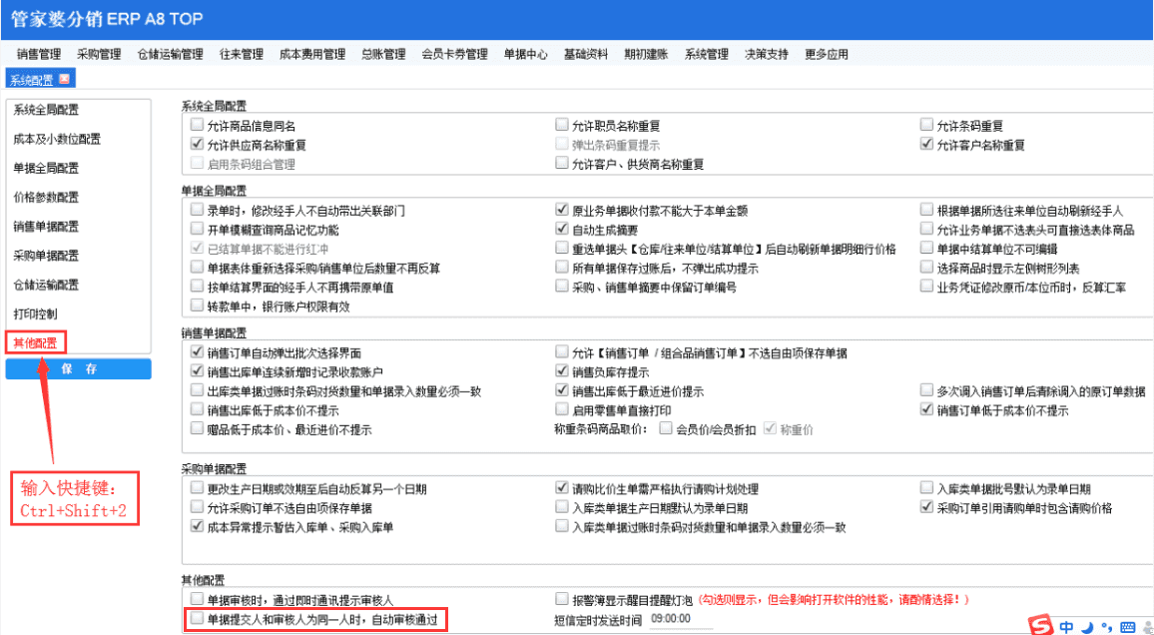1154x635 pixels.
Task: Uncheck the 自动生成摘要 checkbox
Action: [562, 229]
